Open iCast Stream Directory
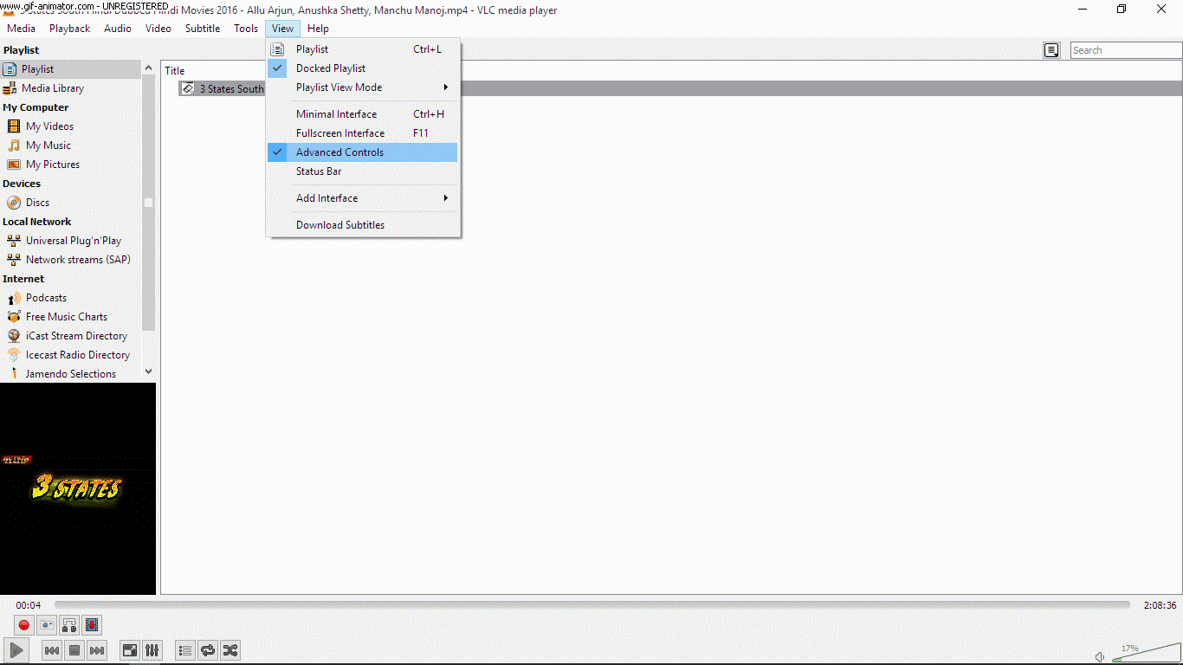The height and width of the screenshot is (665, 1183). pyautogui.click(x=71, y=336)
